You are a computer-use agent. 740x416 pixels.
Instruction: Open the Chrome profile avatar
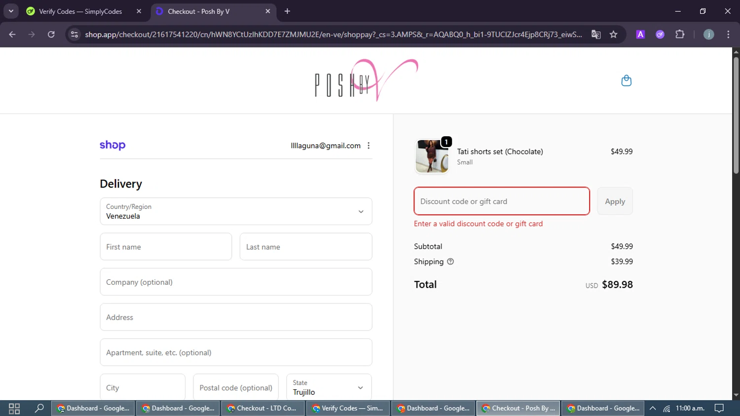point(708,34)
